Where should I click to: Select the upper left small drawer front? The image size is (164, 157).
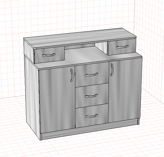tap(49, 55)
